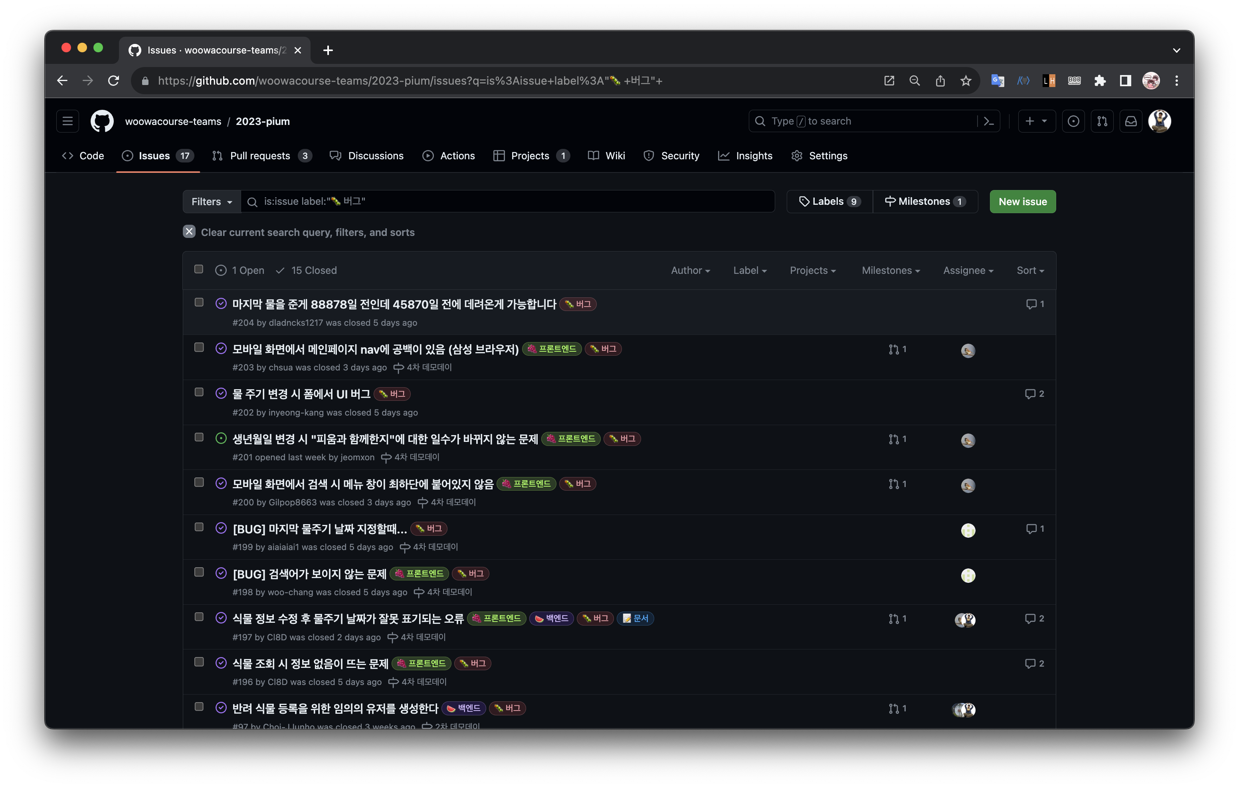Open comments on issue #204

point(1035,304)
